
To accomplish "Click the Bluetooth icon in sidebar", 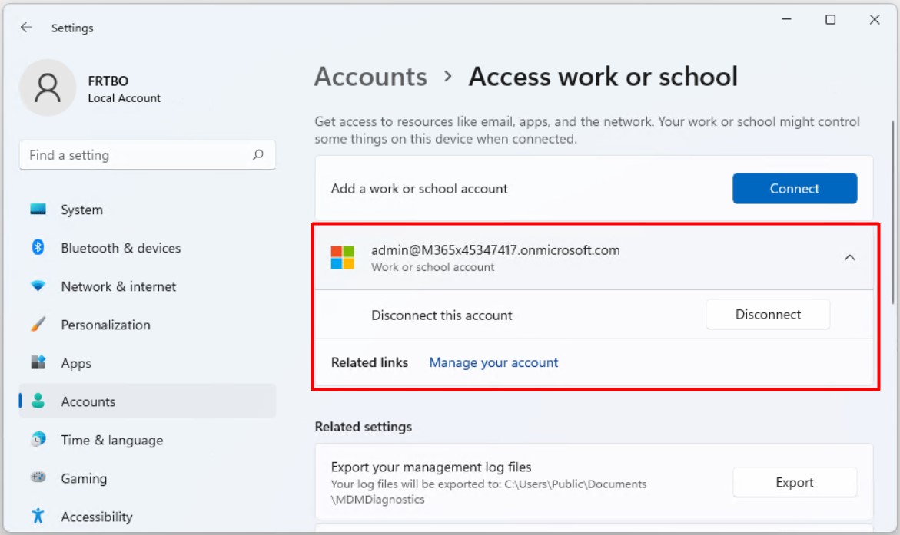I will point(38,247).
